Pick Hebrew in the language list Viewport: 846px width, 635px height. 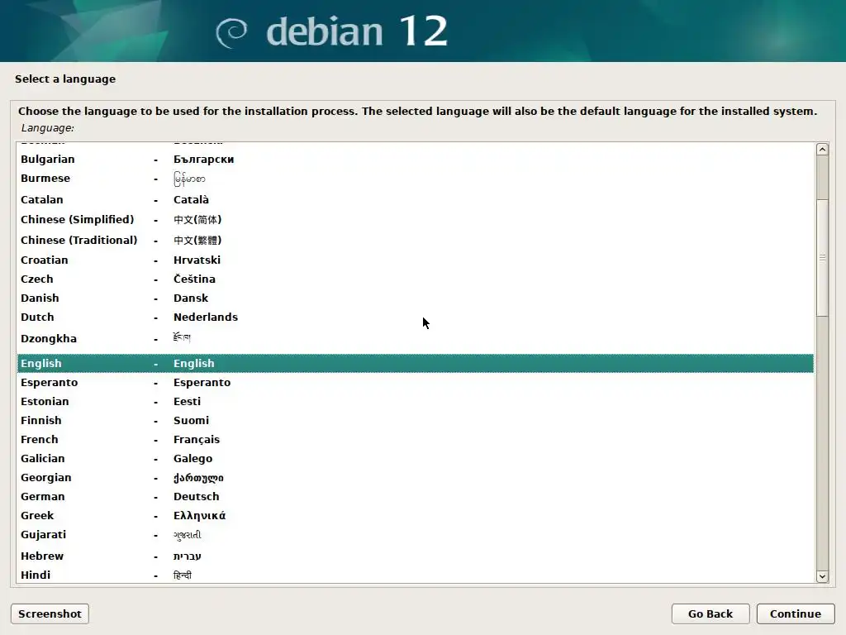(415, 556)
